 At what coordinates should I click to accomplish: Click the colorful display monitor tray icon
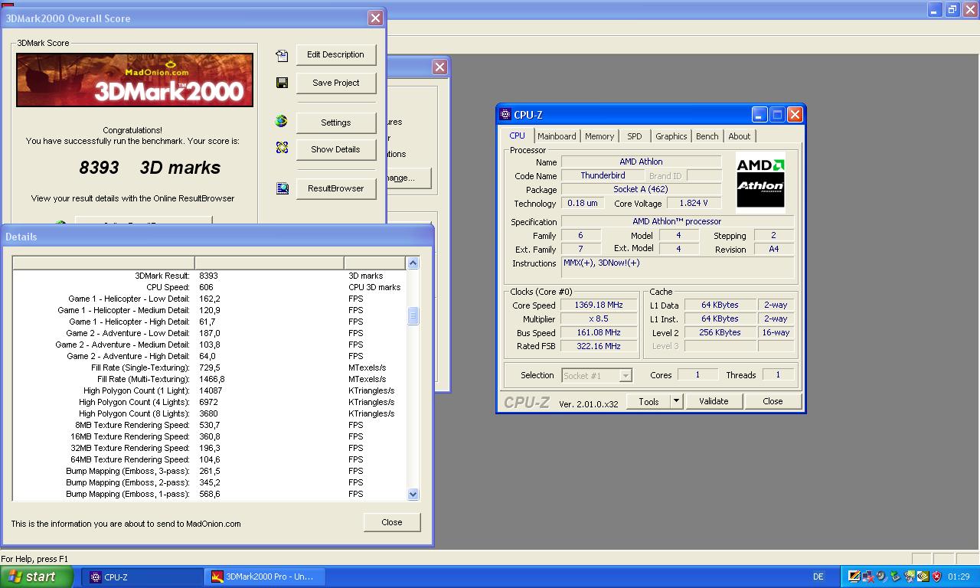854,577
